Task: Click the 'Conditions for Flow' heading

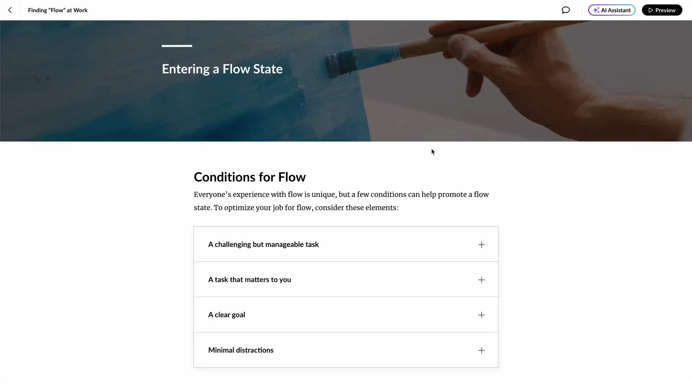Action: (249, 177)
